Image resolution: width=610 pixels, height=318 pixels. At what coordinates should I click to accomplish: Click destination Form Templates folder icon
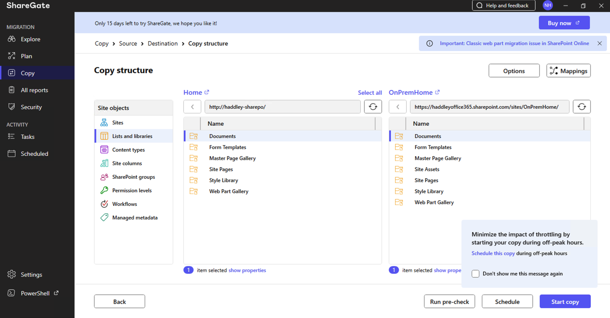click(x=399, y=147)
